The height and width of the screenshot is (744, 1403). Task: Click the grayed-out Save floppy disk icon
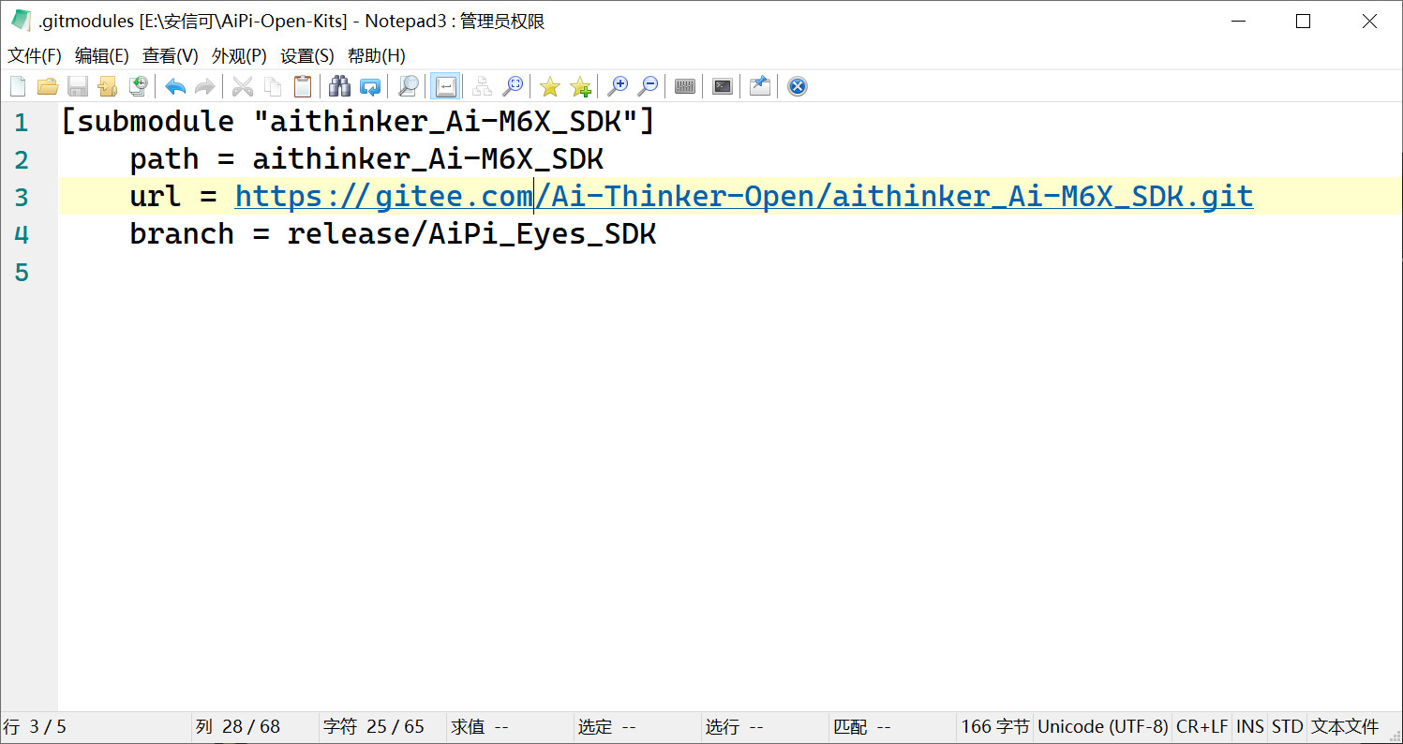point(78,87)
